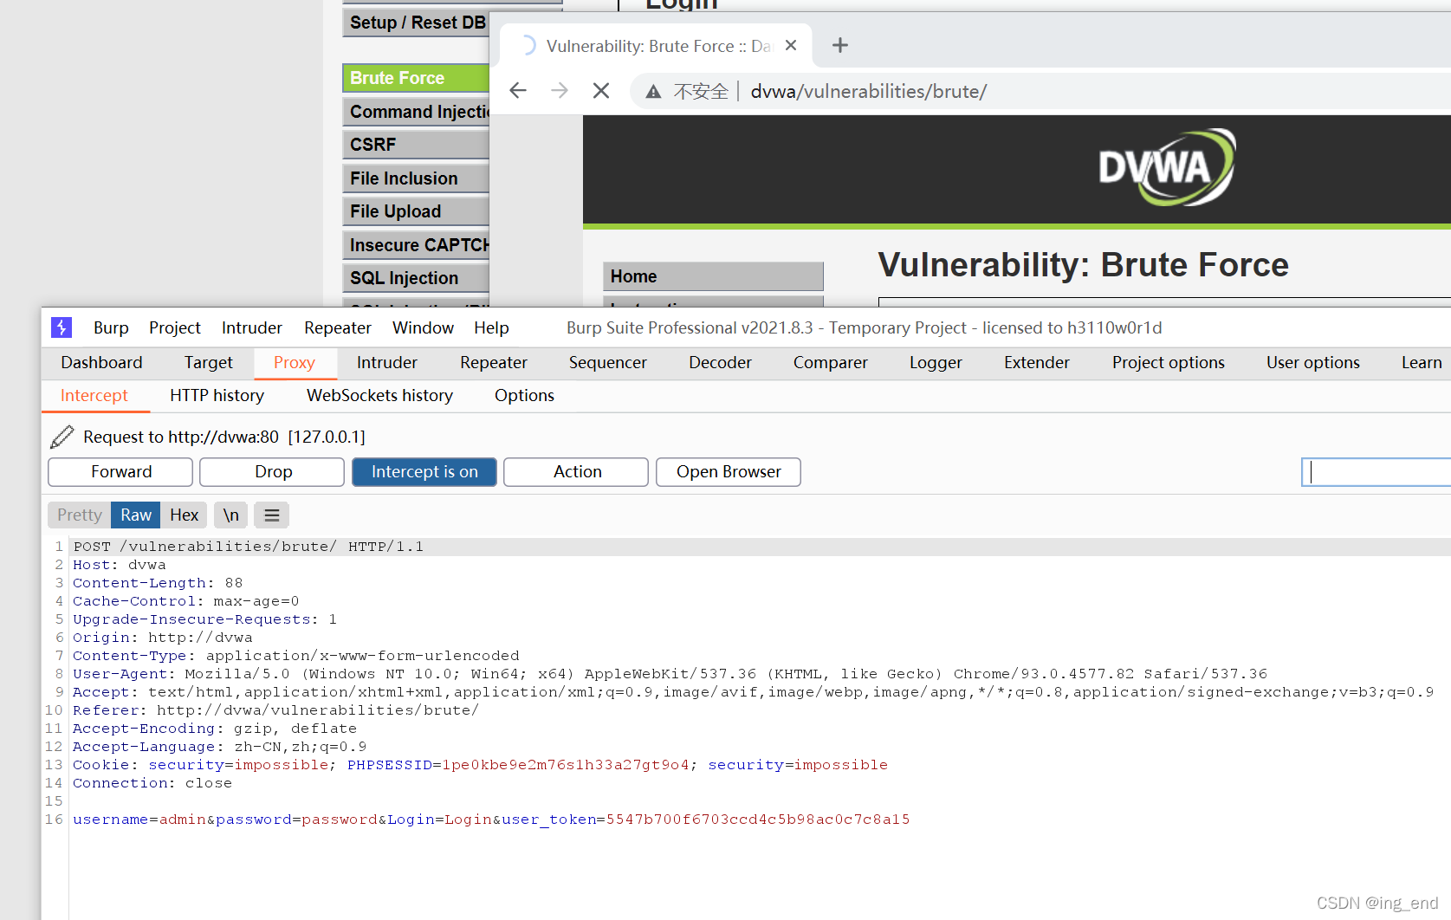Click Home in the DVWA browser page menu
1451x920 pixels.
coord(713,276)
